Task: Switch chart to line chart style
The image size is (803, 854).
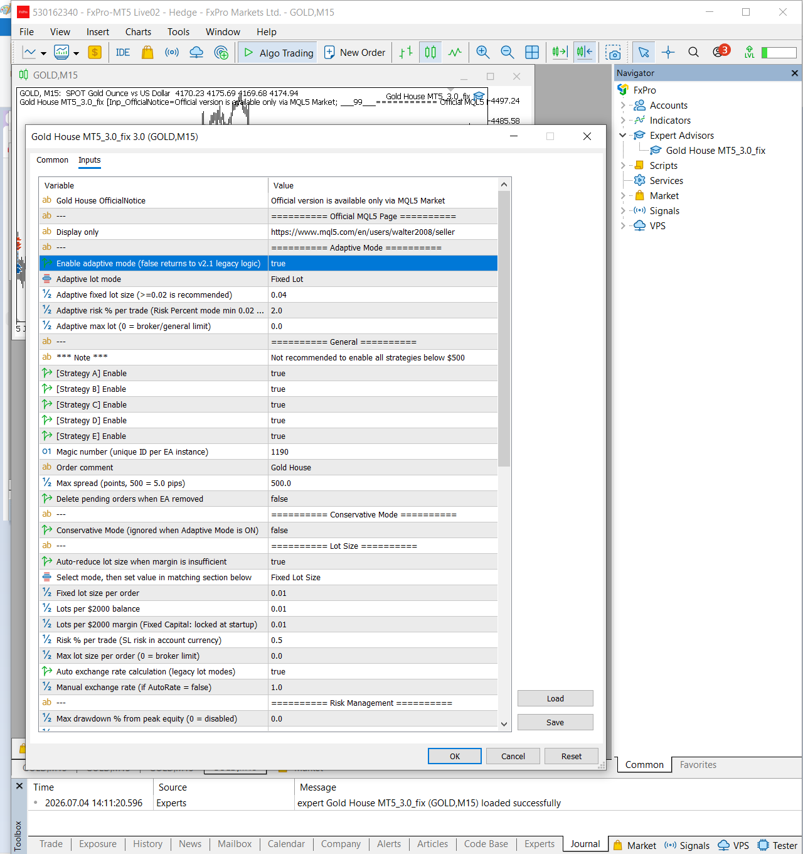Action: click(x=455, y=53)
